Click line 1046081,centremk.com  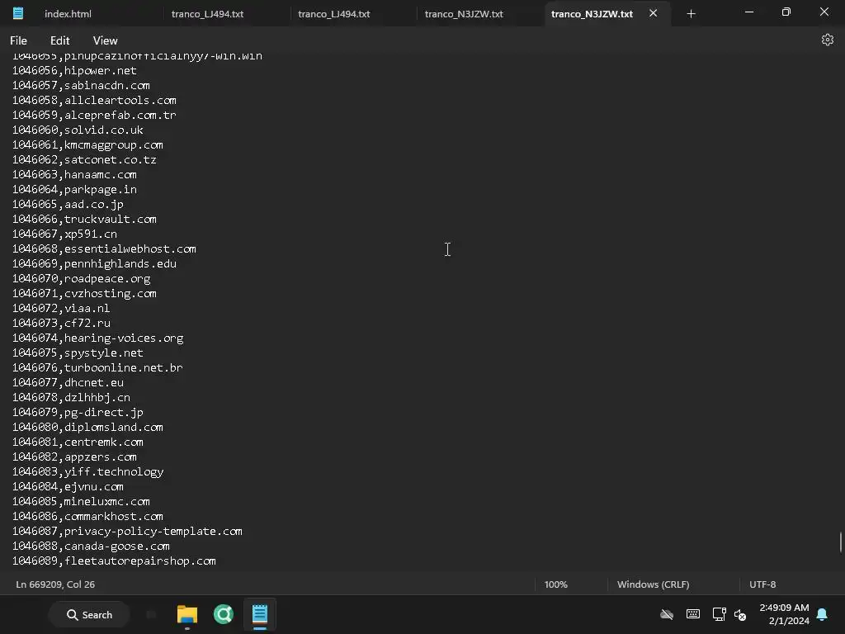tap(78, 442)
